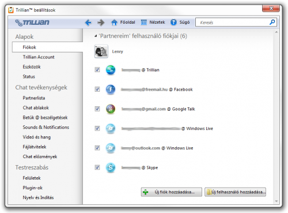Click the Nézetek toolbar label
The width and height of the screenshot is (288, 213).
[x=157, y=23]
